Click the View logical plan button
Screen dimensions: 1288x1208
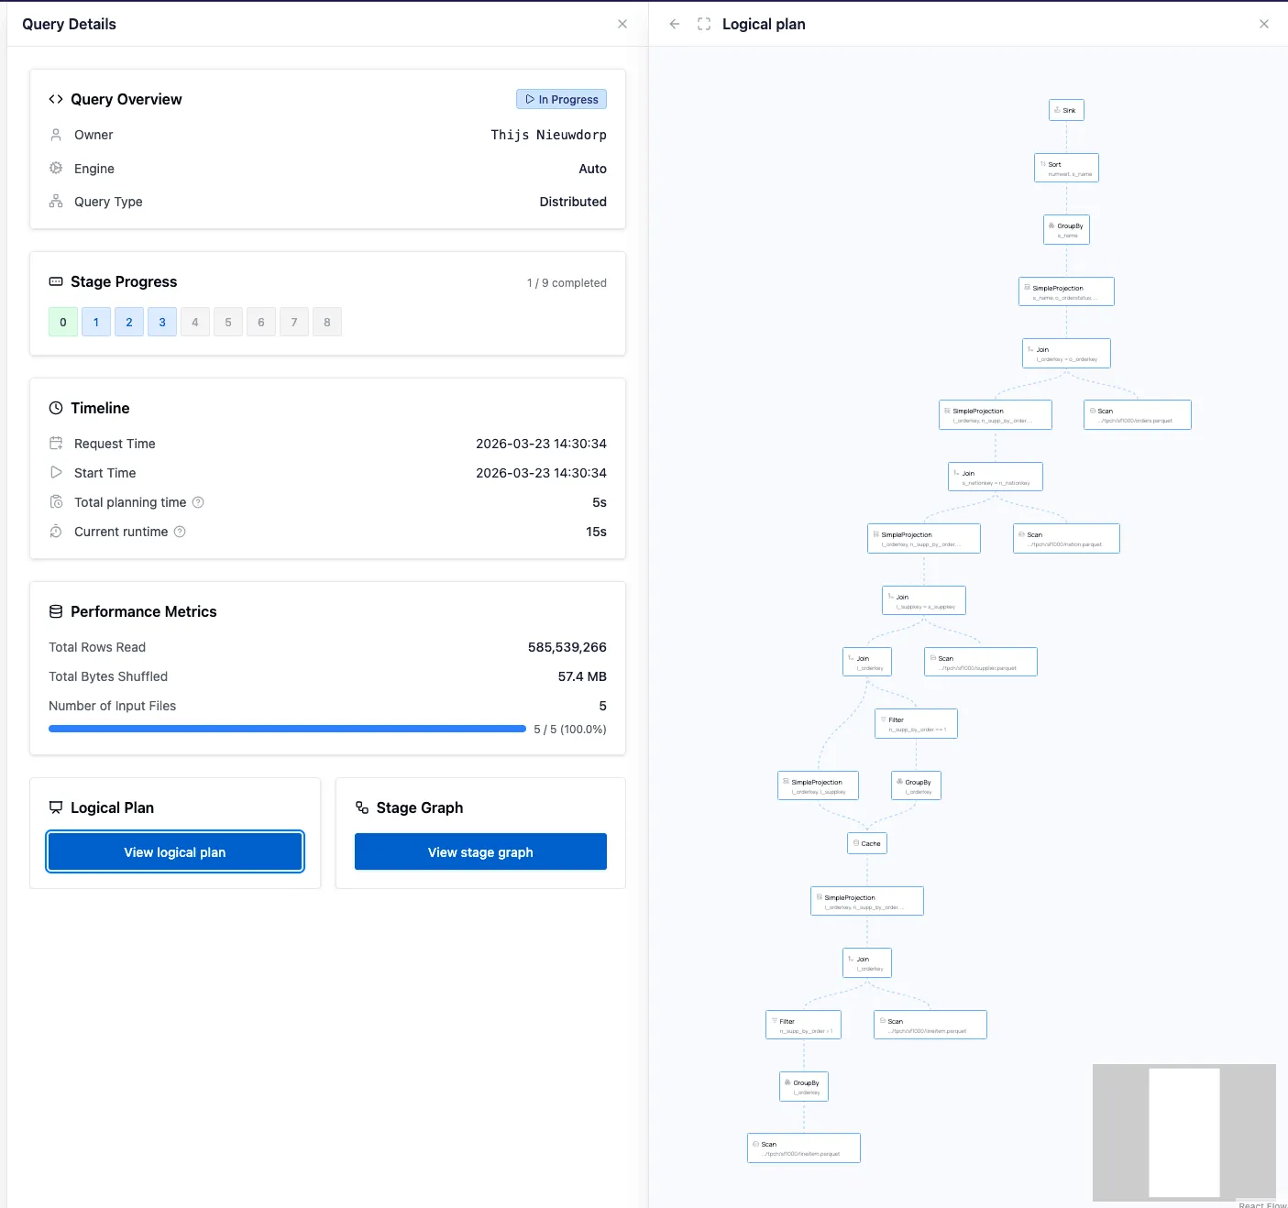click(174, 851)
